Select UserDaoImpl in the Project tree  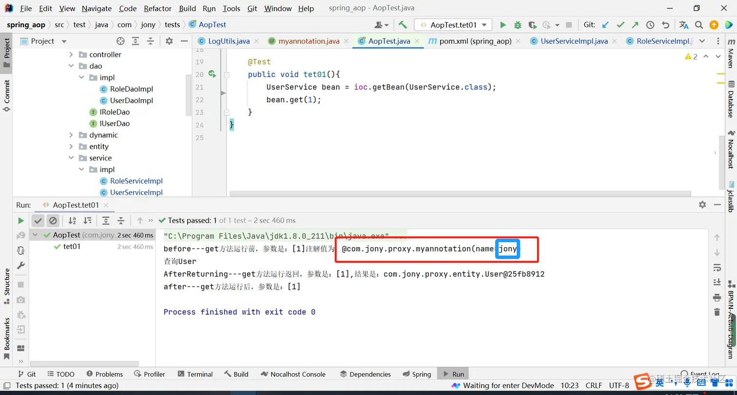coord(132,101)
